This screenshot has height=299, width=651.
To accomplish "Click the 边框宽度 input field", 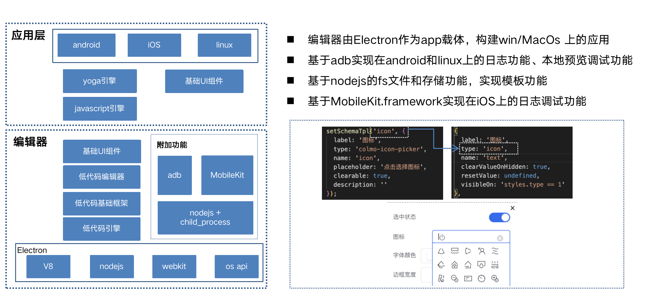I will 426,275.
